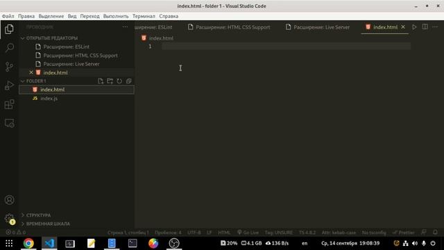The image size is (444, 250).
Task: Close index.html in open editors list
Action: [x=31, y=72]
